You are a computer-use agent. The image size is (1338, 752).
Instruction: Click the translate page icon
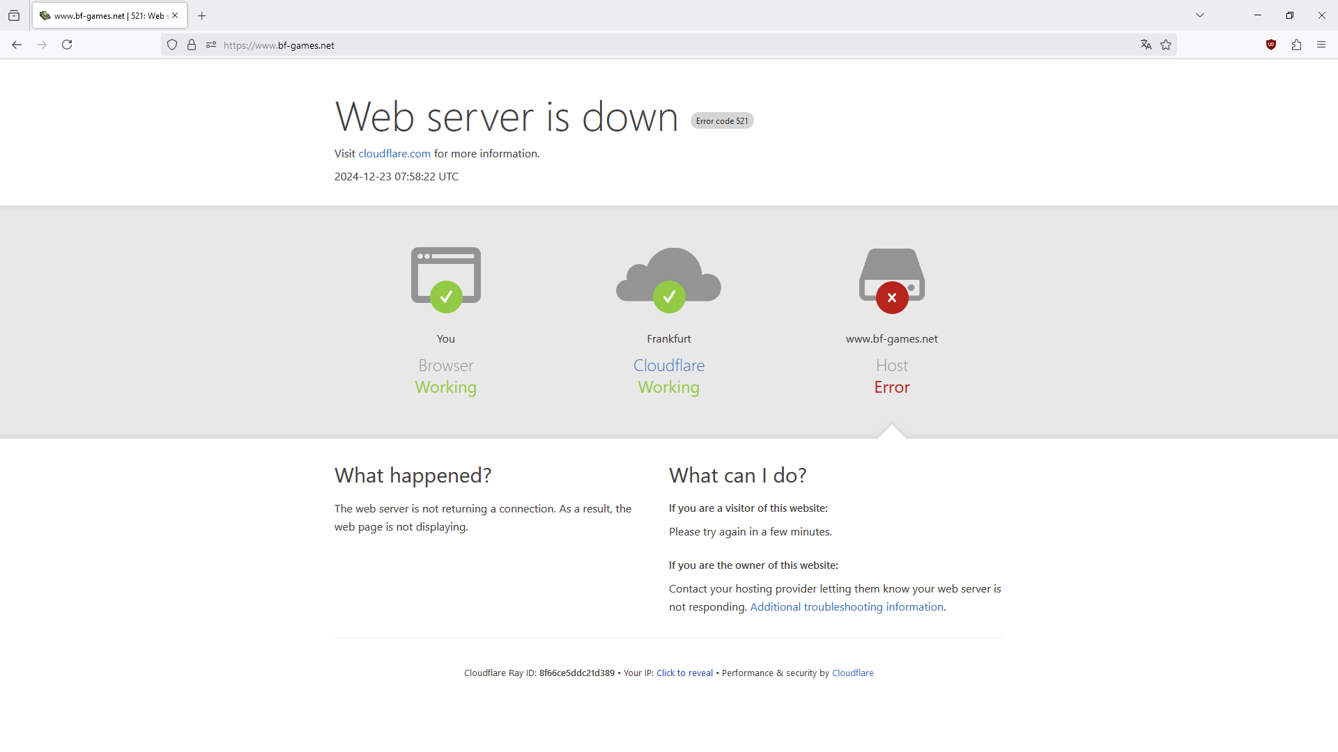click(x=1146, y=45)
